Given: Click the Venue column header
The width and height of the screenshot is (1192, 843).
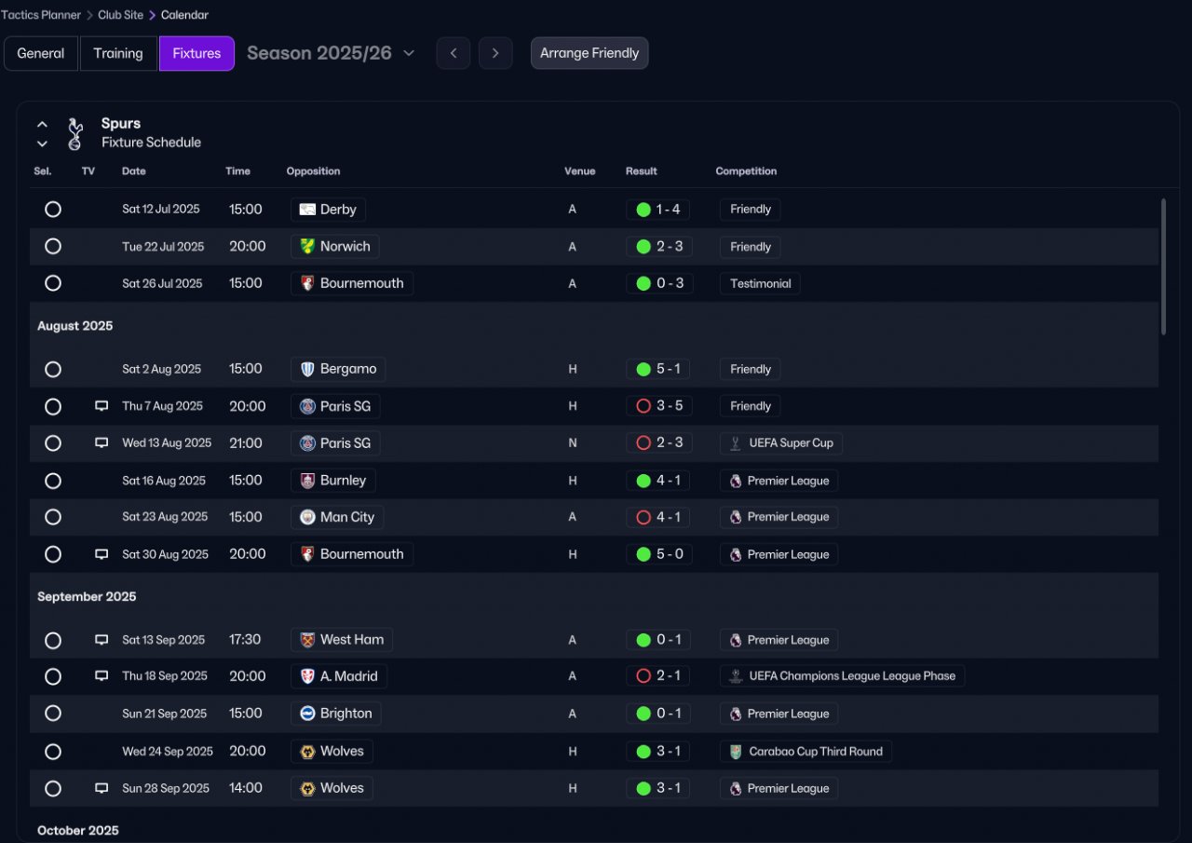Looking at the screenshot, I should 579,171.
